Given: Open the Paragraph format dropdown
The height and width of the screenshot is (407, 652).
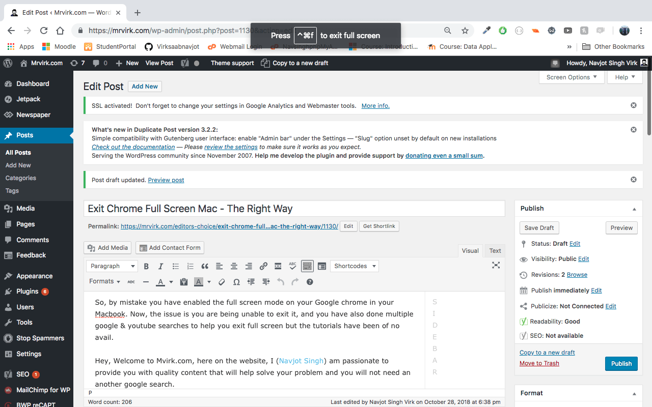Looking at the screenshot, I should point(112,266).
